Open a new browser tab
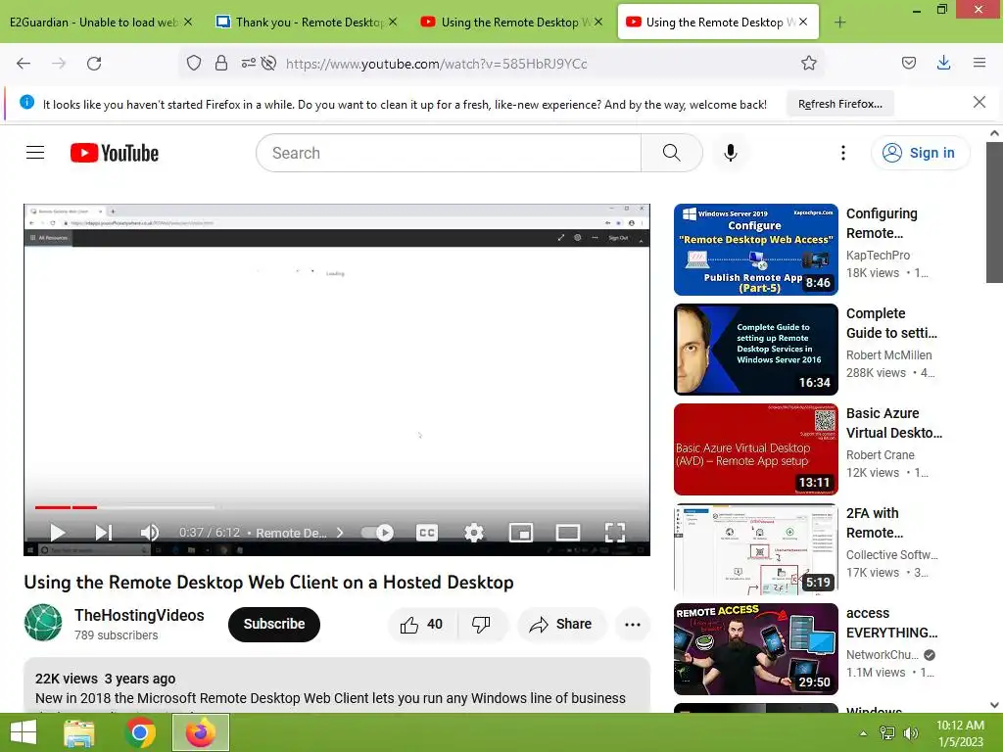Image resolution: width=1003 pixels, height=752 pixels. click(x=839, y=23)
